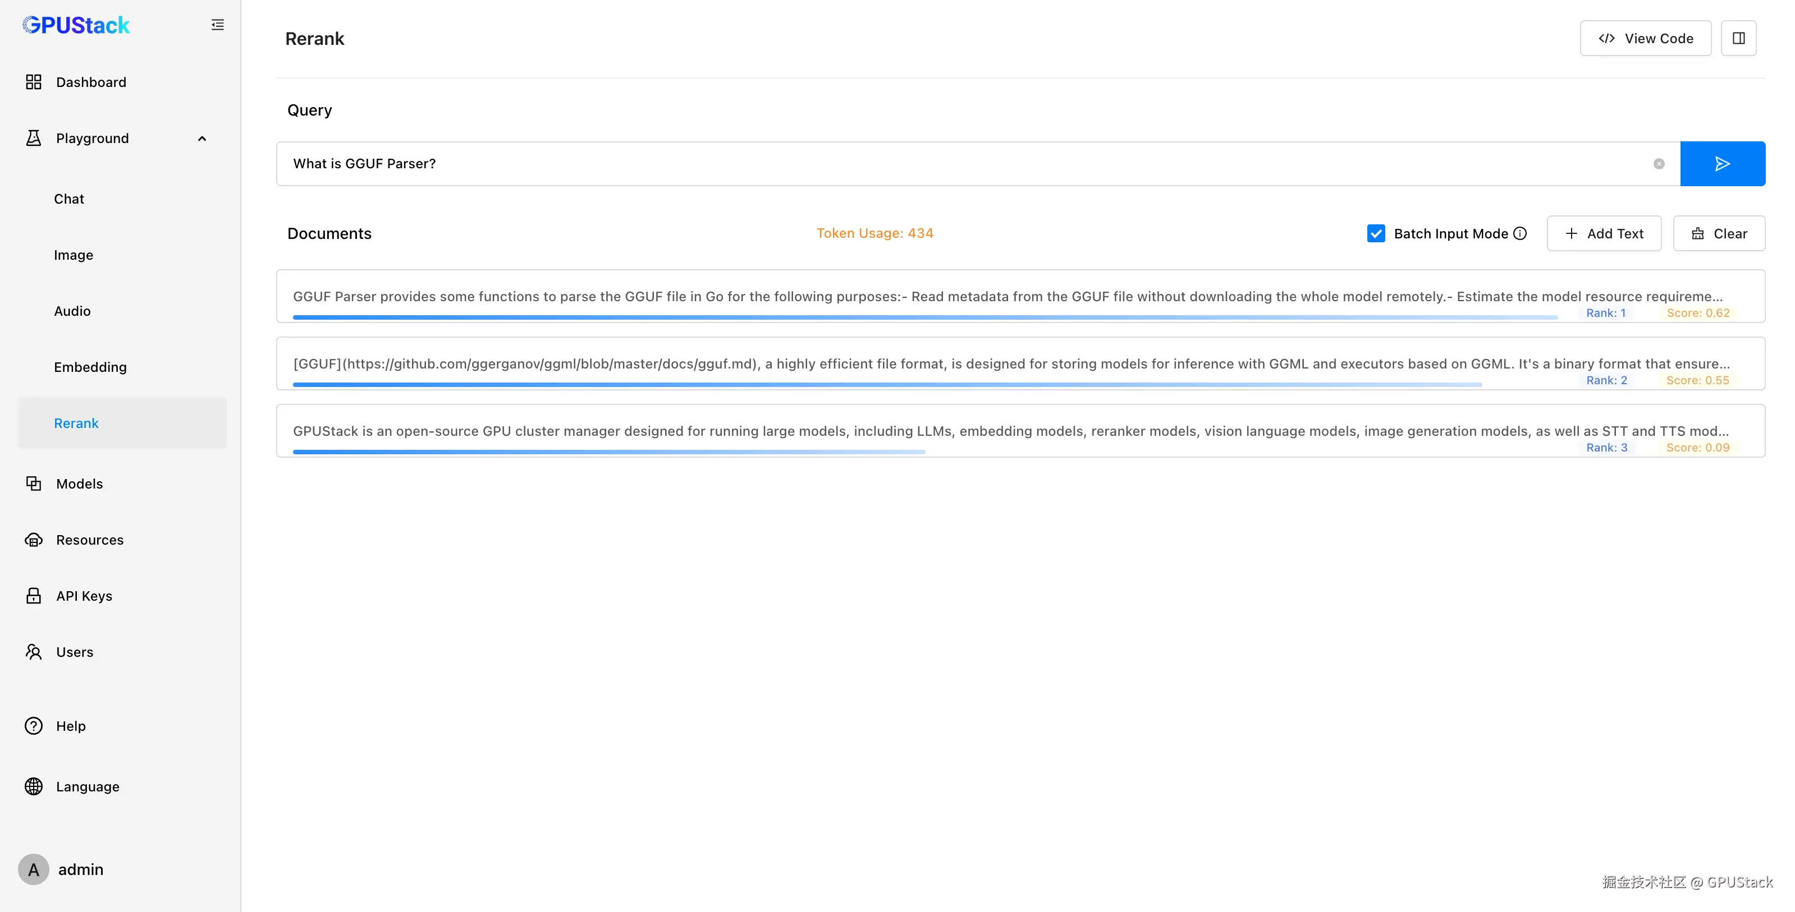Click the Resources cloud icon
This screenshot has height=912, width=1795.
pyautogui.click(x=34, y=540)
